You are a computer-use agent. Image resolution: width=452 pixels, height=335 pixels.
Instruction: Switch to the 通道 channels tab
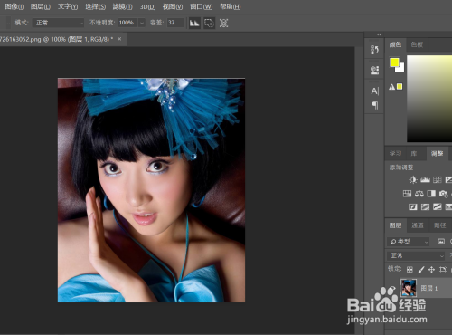coord(418,225)
